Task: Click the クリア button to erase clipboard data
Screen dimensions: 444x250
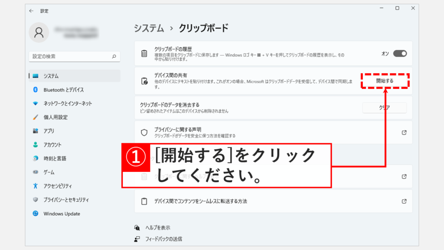Action: [384, 108]
